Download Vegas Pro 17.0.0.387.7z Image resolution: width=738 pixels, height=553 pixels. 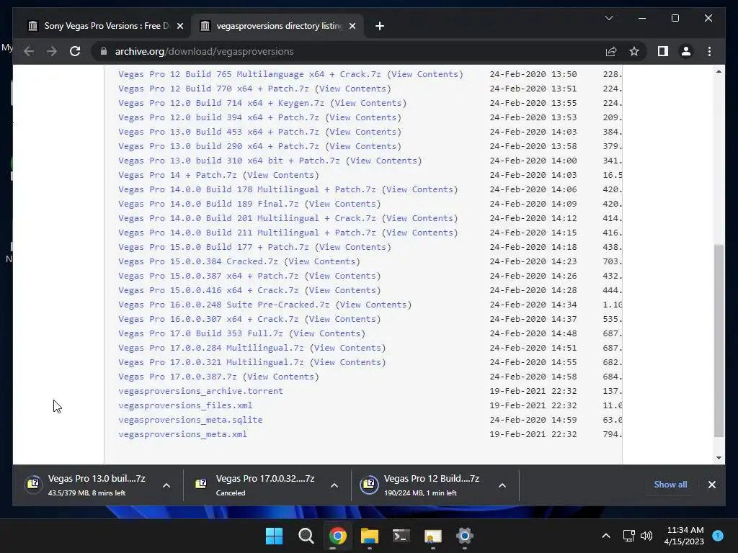(177, 377)
